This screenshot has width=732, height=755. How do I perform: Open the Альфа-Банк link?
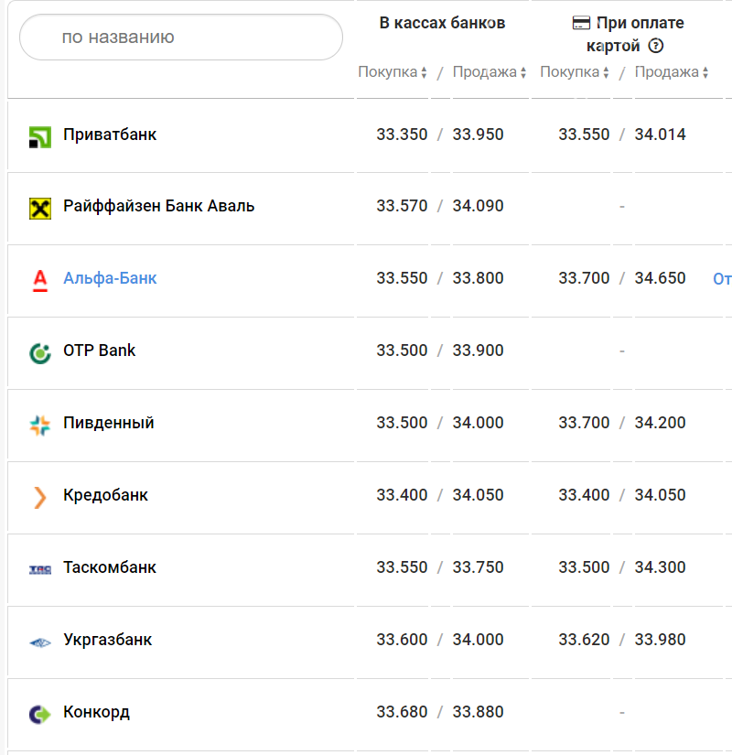click(110, 278)
